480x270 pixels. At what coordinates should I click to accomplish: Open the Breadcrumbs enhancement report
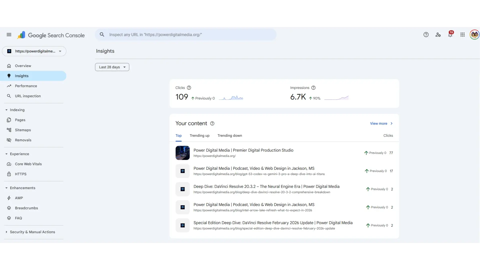26,208
